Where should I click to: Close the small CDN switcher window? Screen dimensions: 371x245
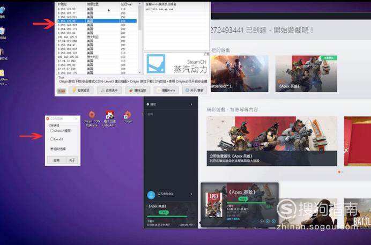76,118
